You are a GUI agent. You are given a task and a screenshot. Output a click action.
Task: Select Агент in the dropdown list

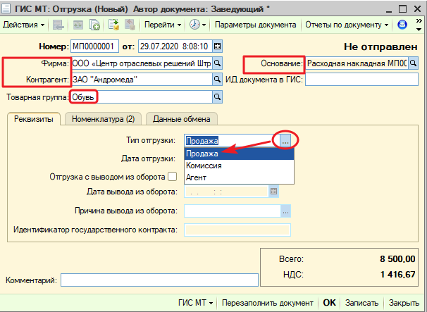click(x=239, y=177)
